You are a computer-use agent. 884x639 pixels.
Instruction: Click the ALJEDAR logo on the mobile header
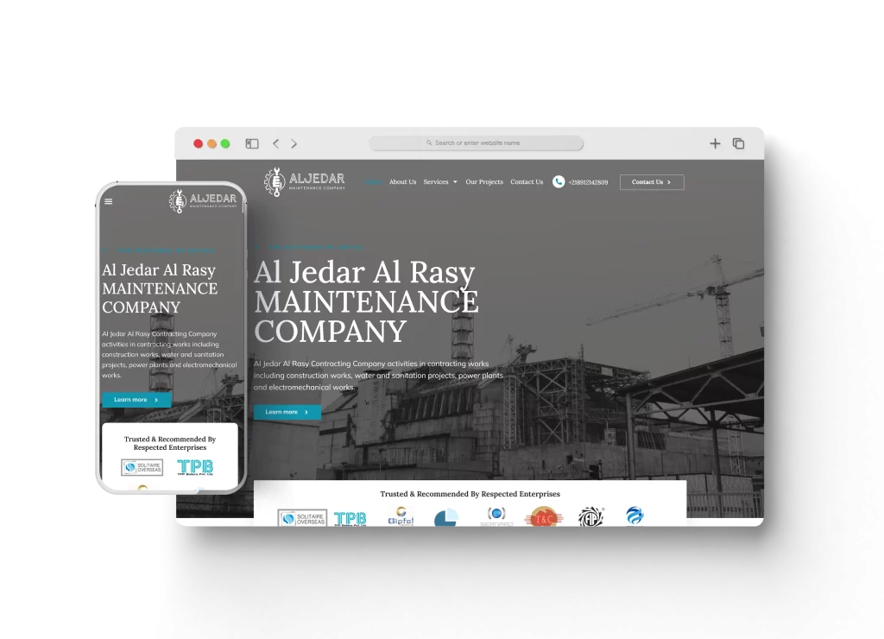coord(205,200)
